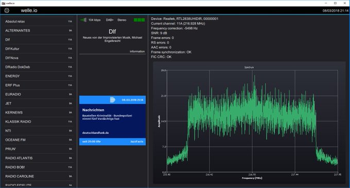Click Frame synchronization: OK line

coord(171,52)
